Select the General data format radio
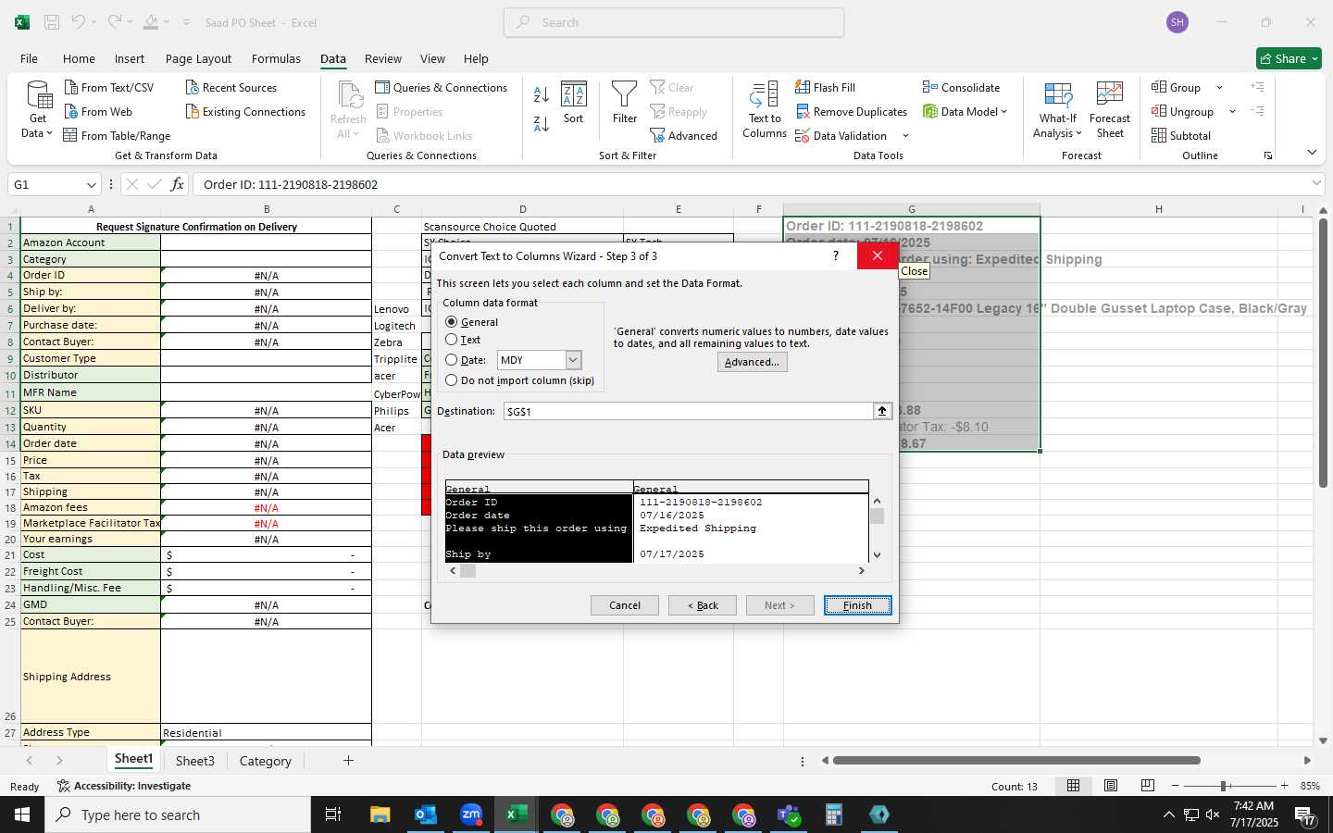The width and height of the screenshot is (1333, 833). tap(452, 322)
